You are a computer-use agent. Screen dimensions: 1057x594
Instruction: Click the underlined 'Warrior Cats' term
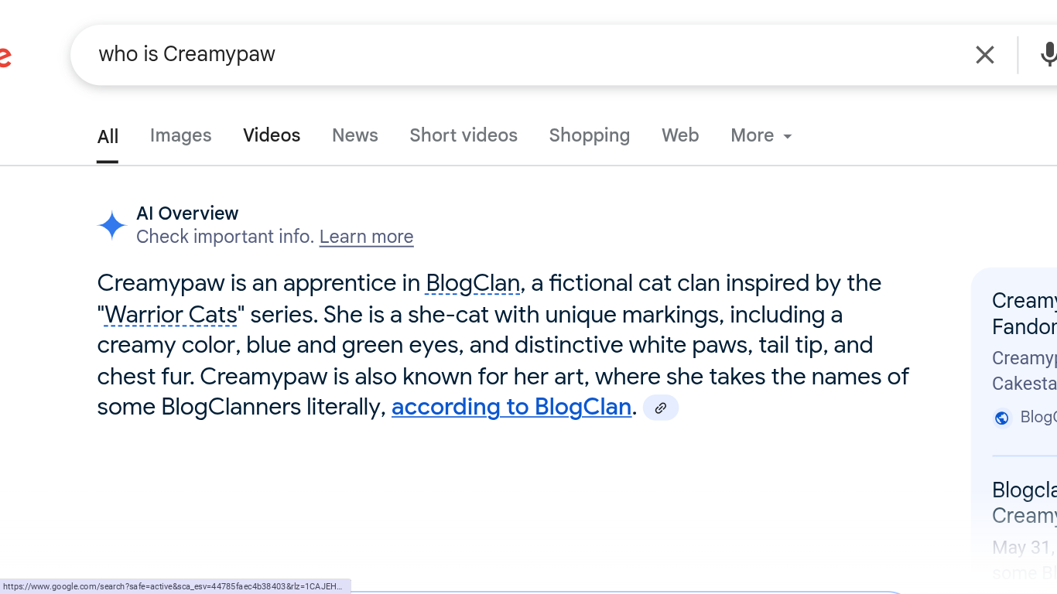tap(171, 315)
